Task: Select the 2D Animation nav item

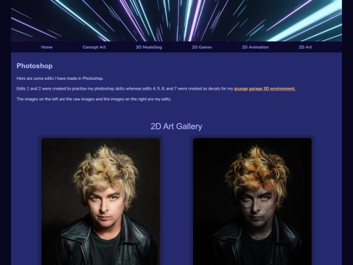Action: (x=255, y=47)
